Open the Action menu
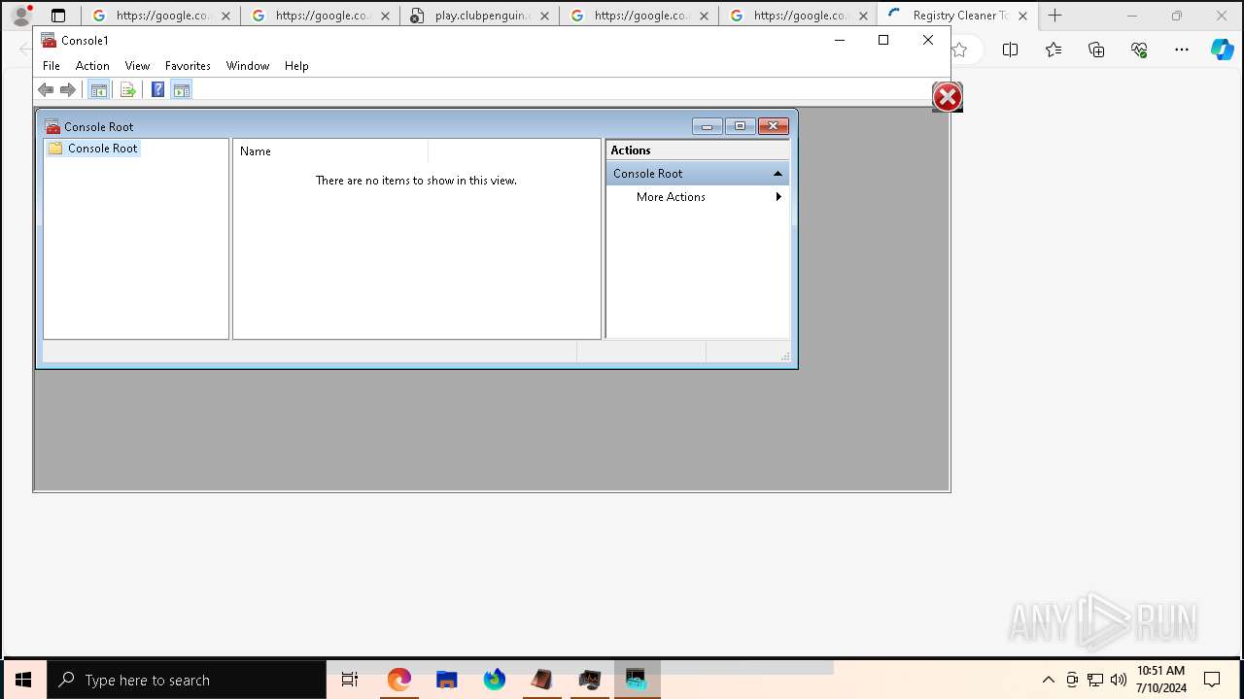 [92, 66]
